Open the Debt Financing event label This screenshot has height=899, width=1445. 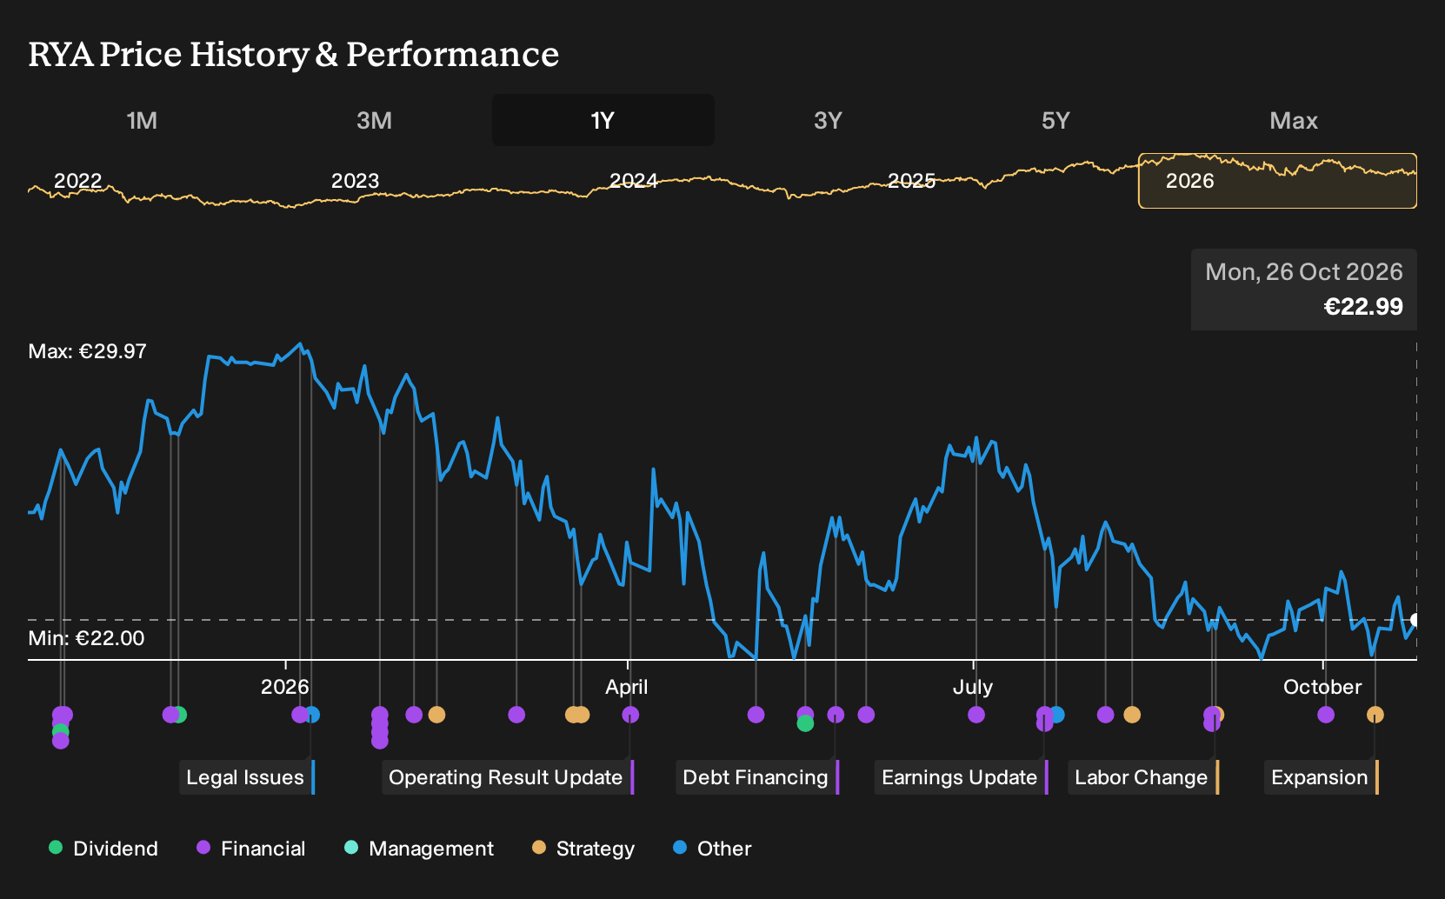(x=757, y=777)
